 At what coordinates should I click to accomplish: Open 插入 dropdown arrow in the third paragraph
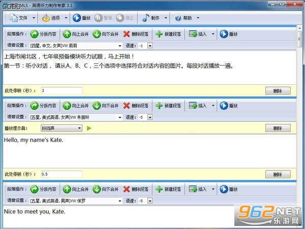point(213,189)
